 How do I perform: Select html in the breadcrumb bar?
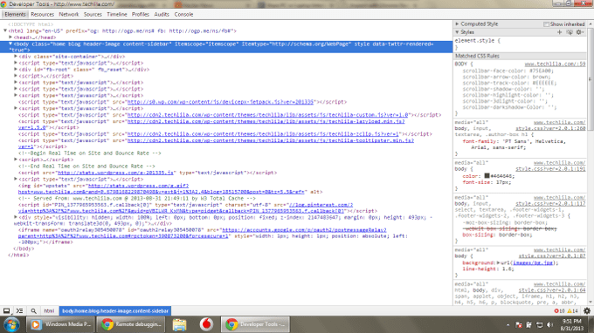click(49, 310)
